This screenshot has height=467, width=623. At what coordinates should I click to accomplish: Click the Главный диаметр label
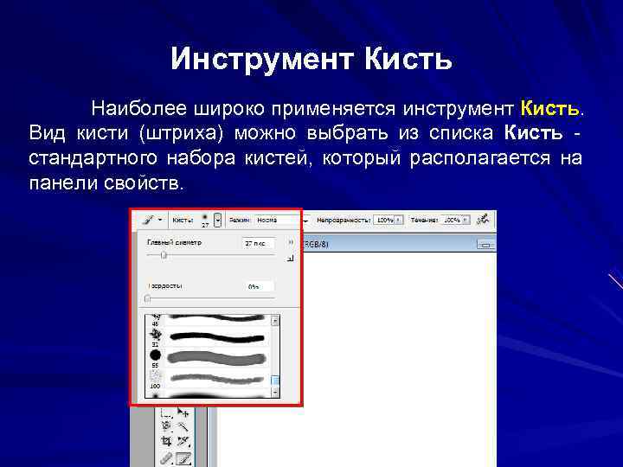click(175, 242)
